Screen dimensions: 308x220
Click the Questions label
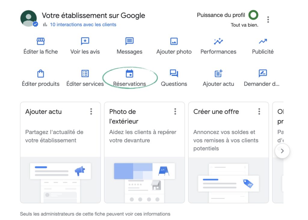(x=174, y=84)
